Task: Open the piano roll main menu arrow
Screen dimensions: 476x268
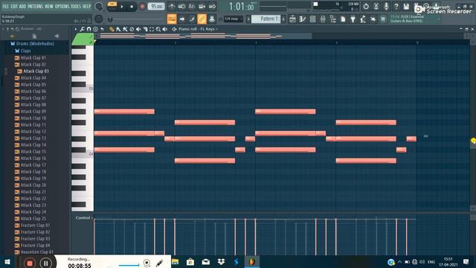Action: tap(76, 29)
